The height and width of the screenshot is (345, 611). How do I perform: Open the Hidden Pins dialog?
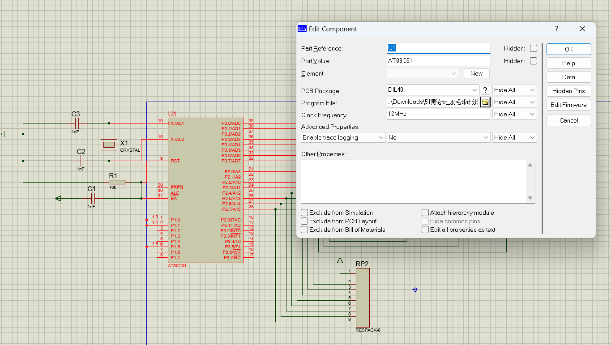pyautogui.click(x=568, y=91)
